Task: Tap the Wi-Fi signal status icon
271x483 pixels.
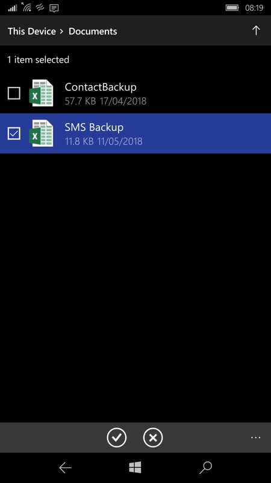Action: click(x=26, y=7)
